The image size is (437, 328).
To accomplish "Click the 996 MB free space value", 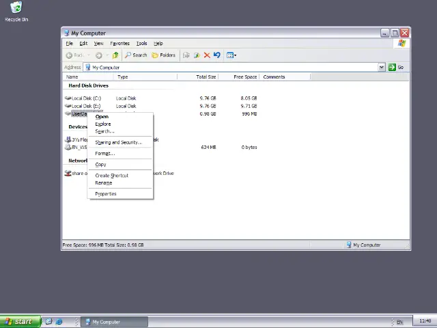I will coord(249,114).
